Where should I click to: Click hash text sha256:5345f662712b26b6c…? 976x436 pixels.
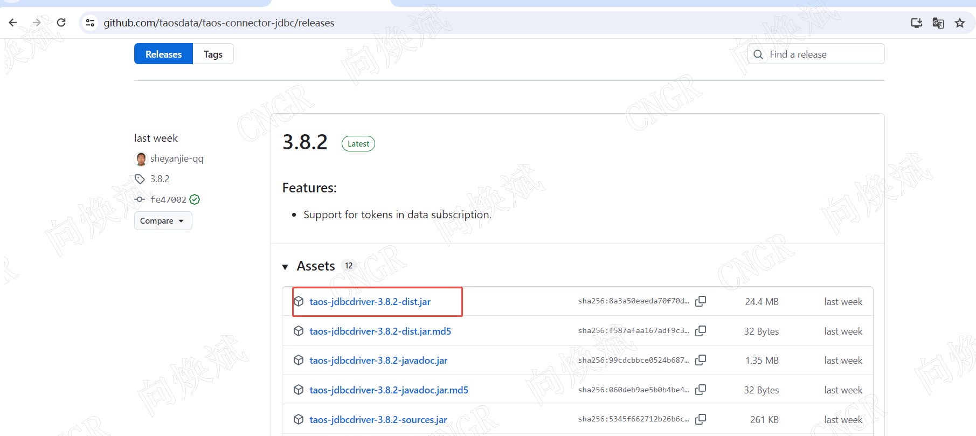(633, 419)
